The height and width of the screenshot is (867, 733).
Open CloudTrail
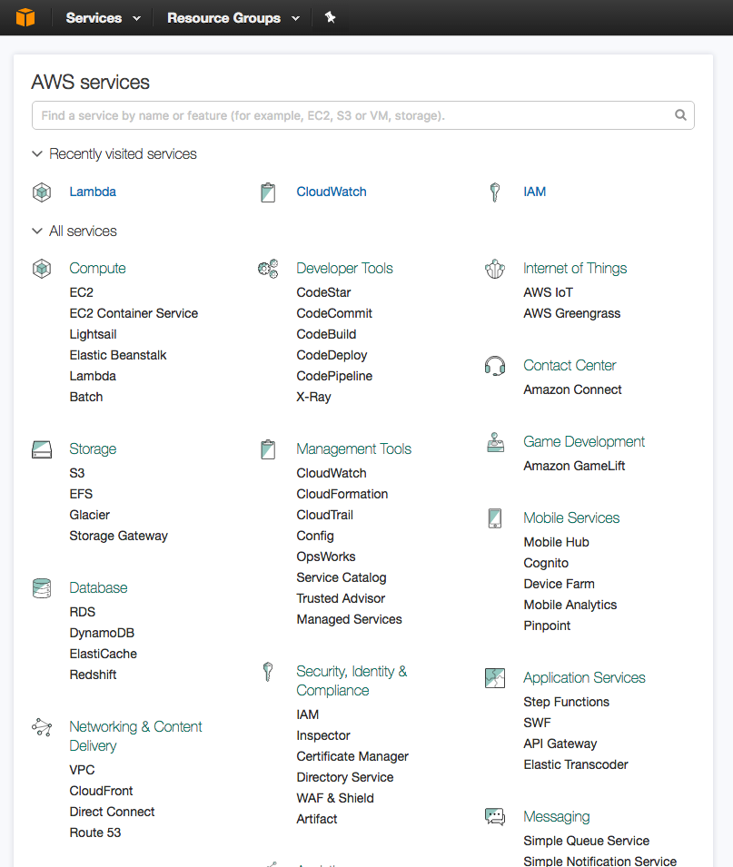pos(325,515)
